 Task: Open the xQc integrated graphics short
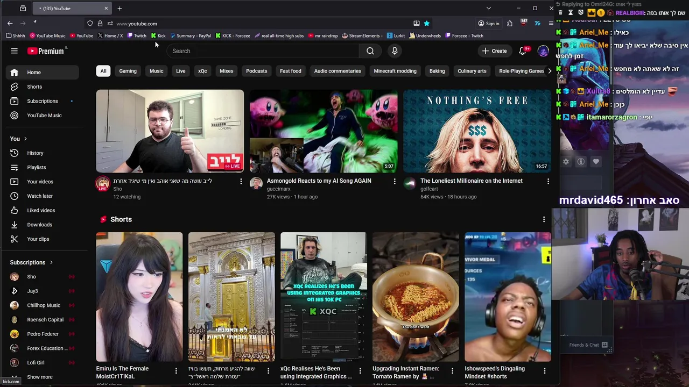point(324,297)
